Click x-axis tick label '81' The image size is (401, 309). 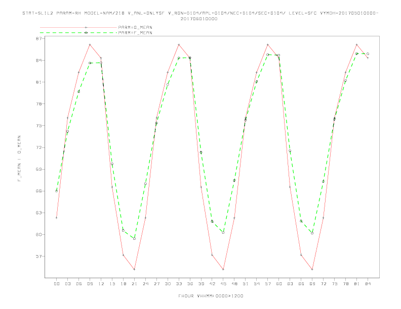tap(357, 284)
